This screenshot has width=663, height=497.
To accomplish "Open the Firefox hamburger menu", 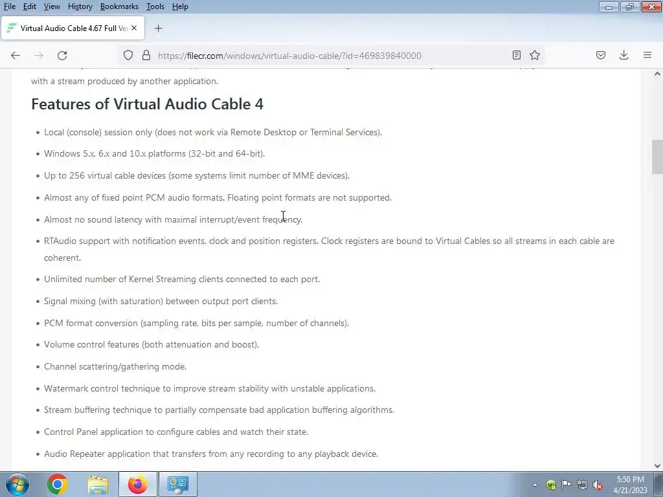I will (x=647, y=56).
